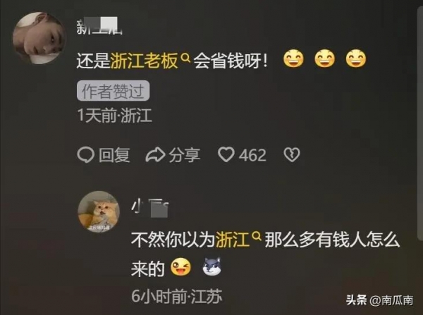Click the 作者赞过 badge
The width and height of the screenshot is (423, 315).
coord(113,91)
